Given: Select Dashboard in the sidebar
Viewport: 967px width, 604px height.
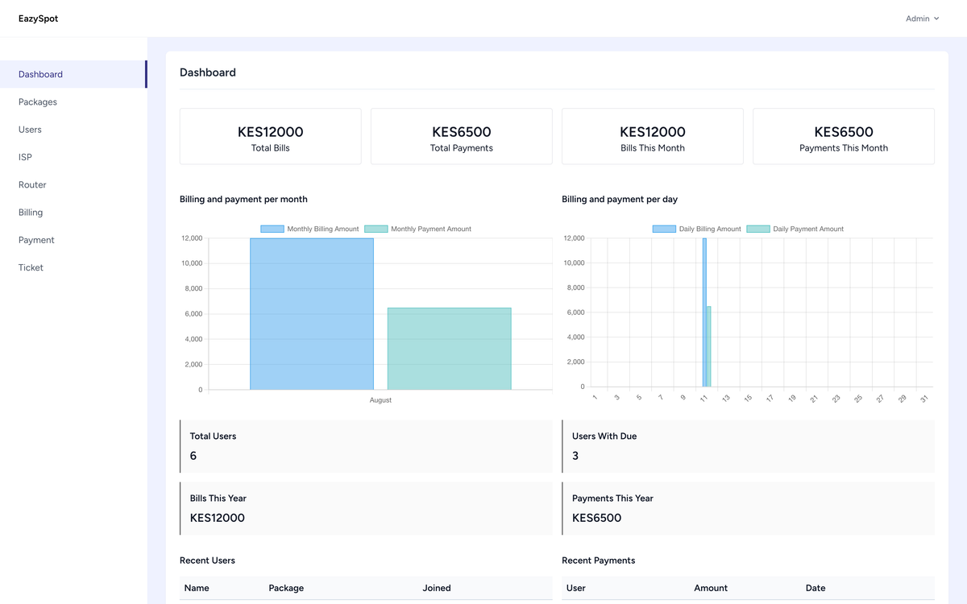Looking at the screenshot, I should [41, 74].
